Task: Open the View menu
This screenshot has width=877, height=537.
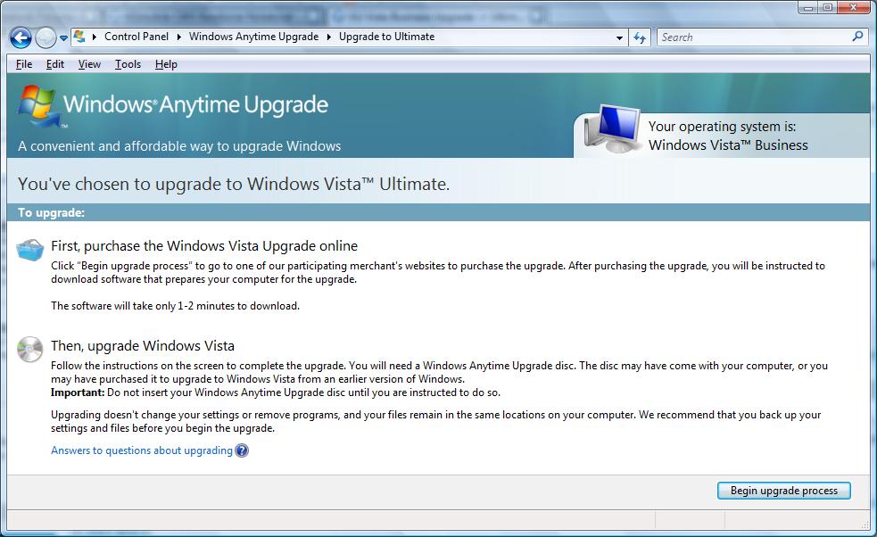Action: tap(89, 64)
